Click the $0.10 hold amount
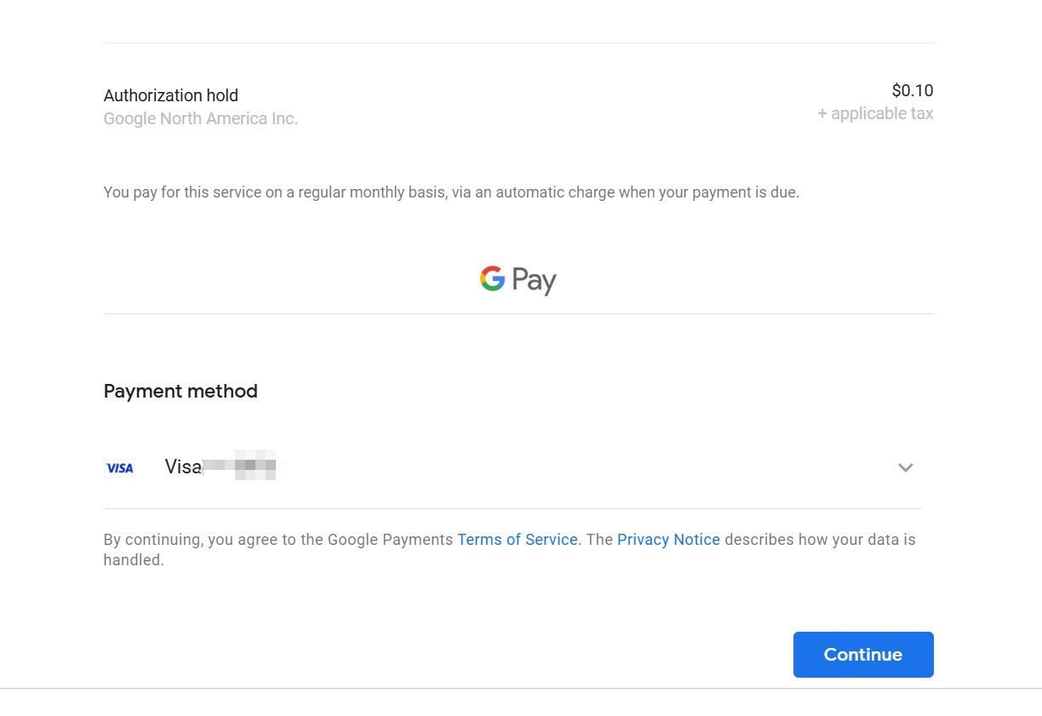The height and width of the screenshot is (716, 1042). point(912,90)
